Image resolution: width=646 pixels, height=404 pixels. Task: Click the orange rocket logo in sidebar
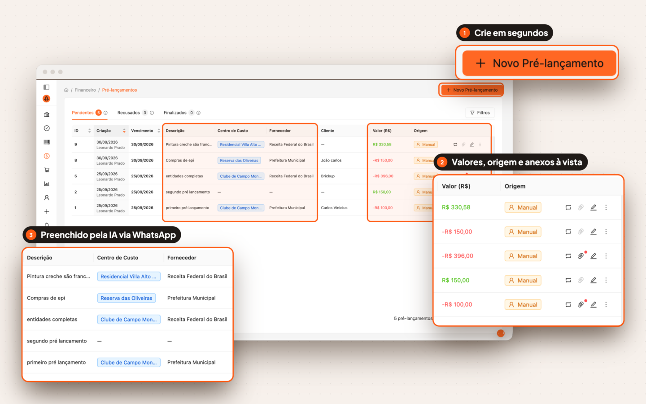pyautogui.click(x=47, y=99)
